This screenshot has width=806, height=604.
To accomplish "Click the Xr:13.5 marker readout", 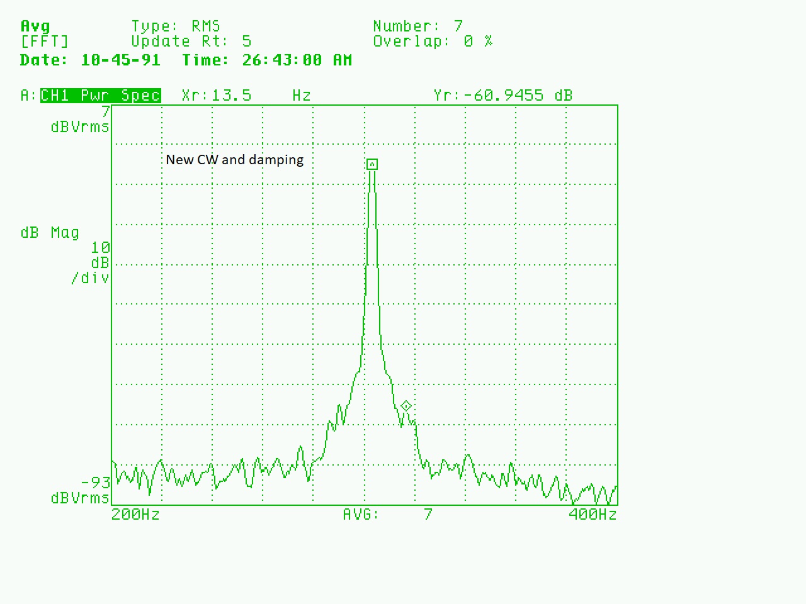I will tap(217, 96).
